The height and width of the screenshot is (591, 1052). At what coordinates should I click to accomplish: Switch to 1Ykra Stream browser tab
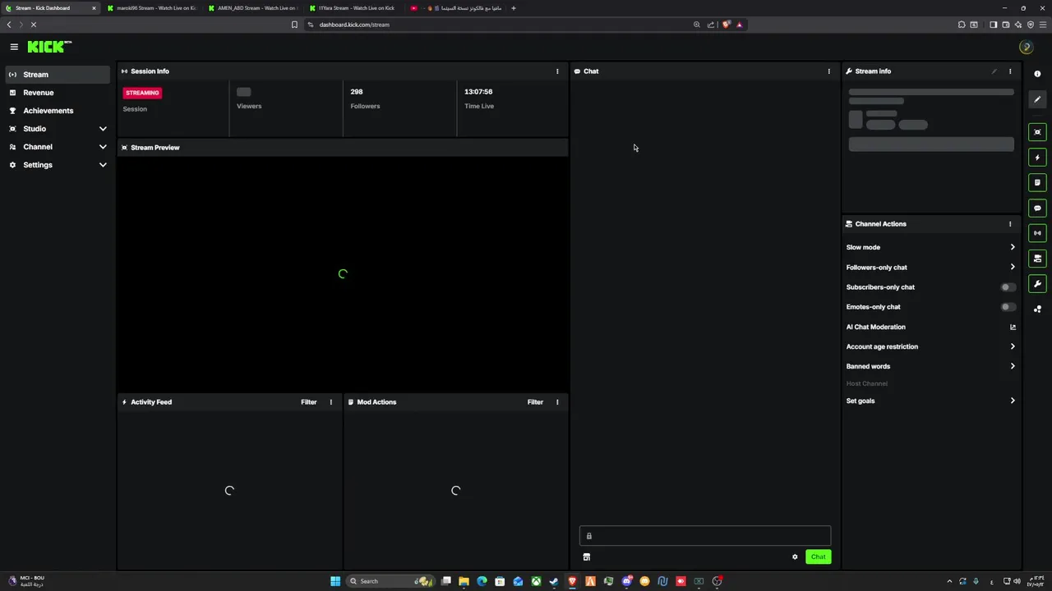[x=354, y=8]
